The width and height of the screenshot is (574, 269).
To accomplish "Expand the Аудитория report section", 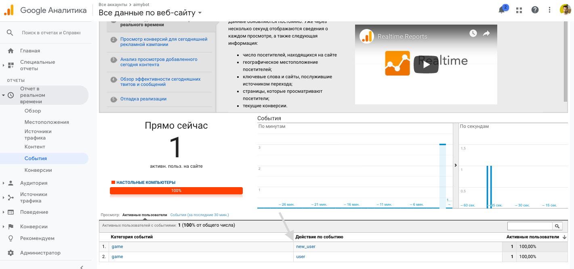I will pos(34,183).
